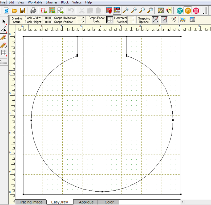Open the Drawing Setup dialog
The image size is (211, 205).
pos(17,20)
